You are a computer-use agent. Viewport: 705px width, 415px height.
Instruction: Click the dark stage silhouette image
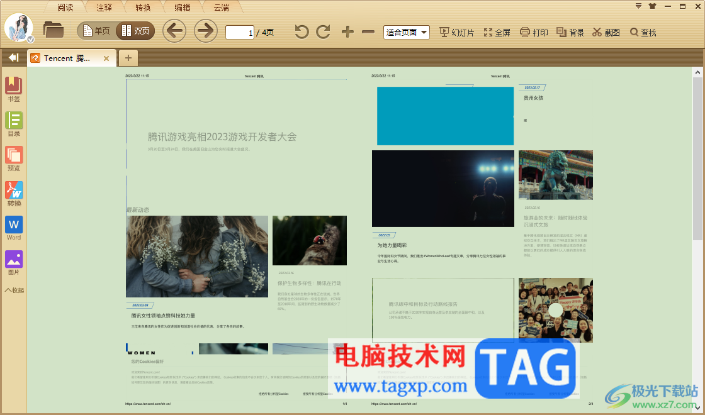[443, 189]
